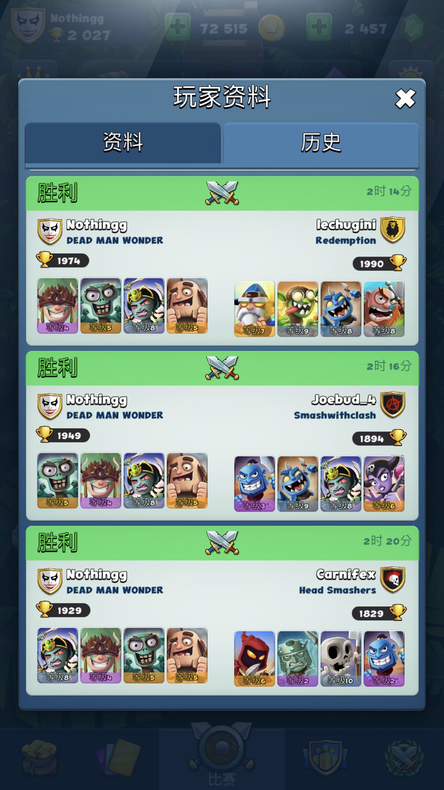
Task: Open lechugini's player name
Action: click(x=346, y=225)
